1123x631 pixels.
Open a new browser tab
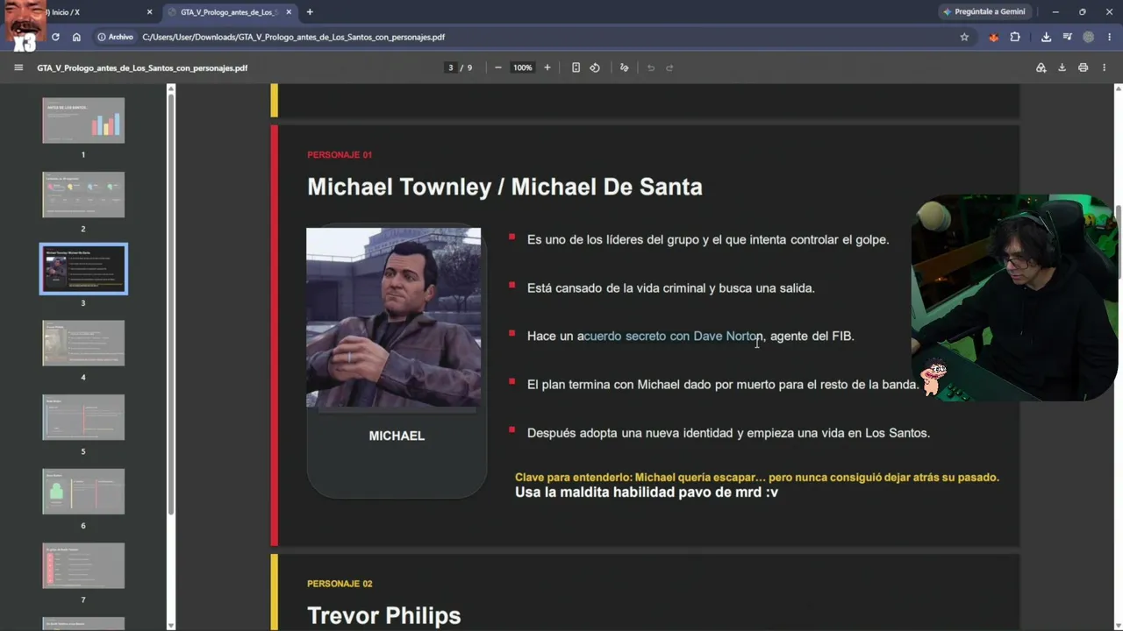(310, 12)
